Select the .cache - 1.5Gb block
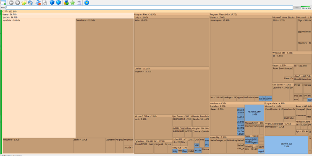 pyautogui.click(x=89, y=146)
